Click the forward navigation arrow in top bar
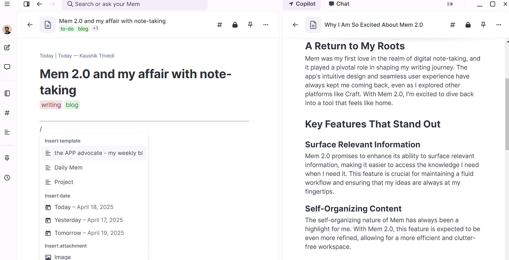 pyautogui.click(x=52, y=4)
